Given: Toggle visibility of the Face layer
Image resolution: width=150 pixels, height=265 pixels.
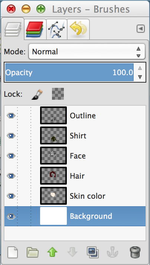Looking at the screenshot, I should click(x=11, y=156).
